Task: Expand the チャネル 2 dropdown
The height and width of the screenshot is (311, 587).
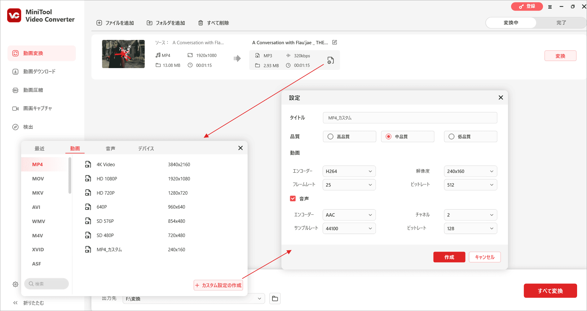Action: click(x=470, y=215)
